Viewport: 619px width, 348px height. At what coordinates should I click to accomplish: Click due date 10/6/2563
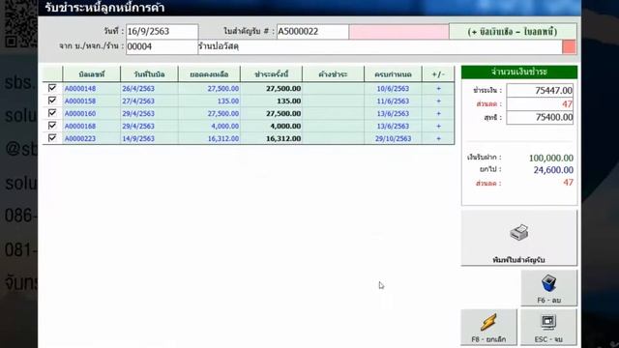click(x=393, y=89)
